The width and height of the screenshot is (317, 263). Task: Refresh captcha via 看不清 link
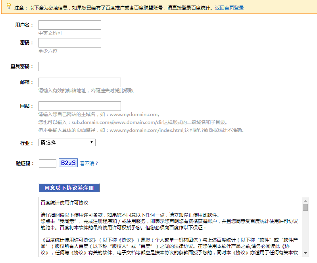[x=89, y=163]
